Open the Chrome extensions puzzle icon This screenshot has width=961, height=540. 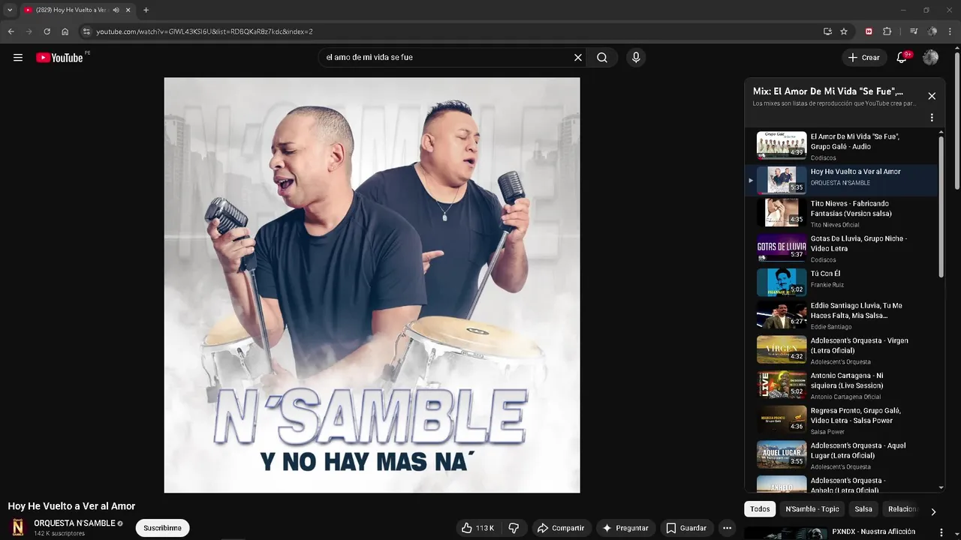(x=887, y=31)
